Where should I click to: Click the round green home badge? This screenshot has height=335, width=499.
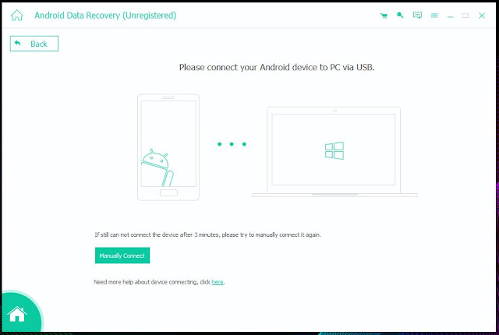[x=20, y=312]
